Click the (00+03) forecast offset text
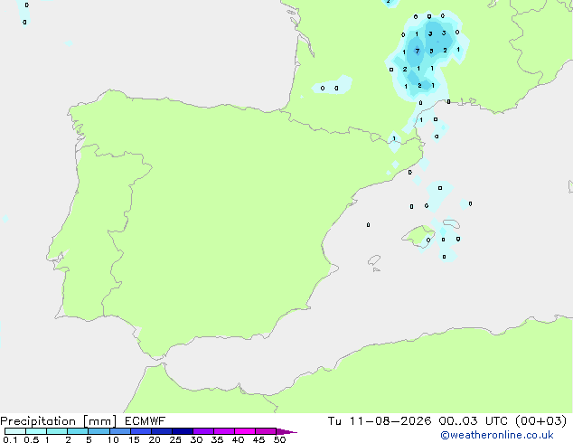Screen dimensions: 573x443 click(540, 421)
